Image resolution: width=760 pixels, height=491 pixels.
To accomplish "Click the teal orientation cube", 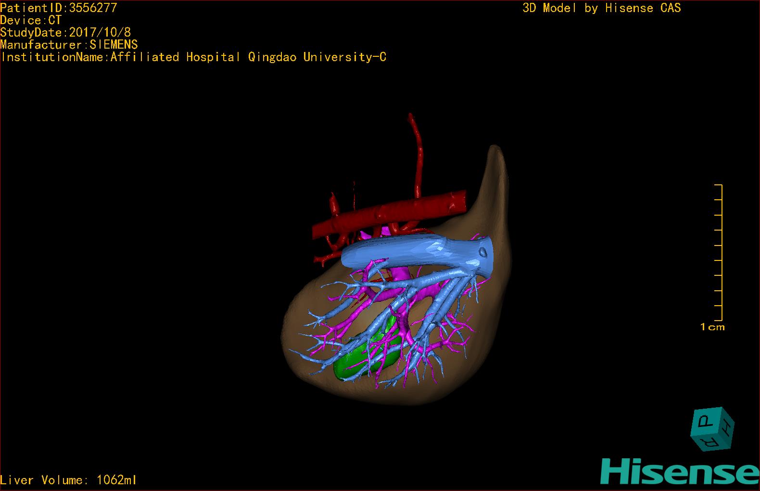I will click(x=713, y=428).
